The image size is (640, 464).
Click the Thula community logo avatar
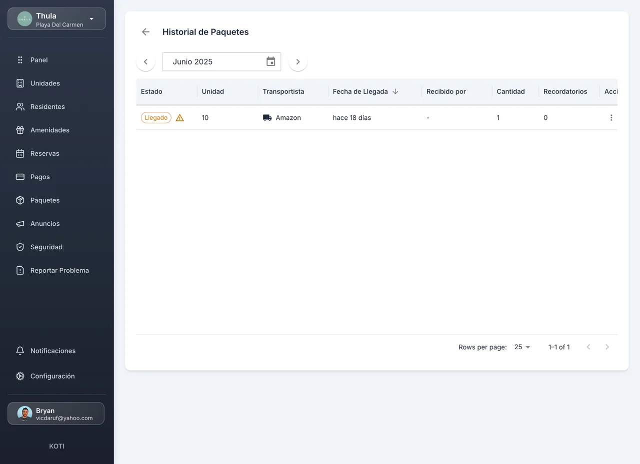(24, 19)
